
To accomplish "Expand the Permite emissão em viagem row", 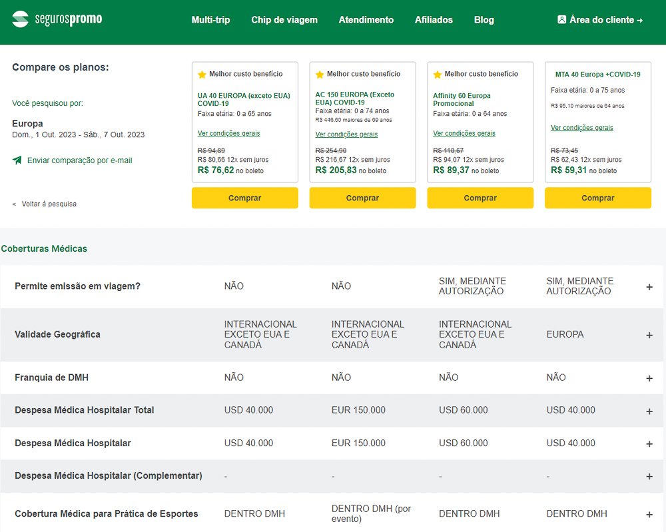I will click(x=649, y=287).
